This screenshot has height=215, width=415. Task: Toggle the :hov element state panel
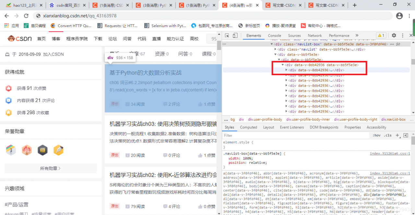376,135
